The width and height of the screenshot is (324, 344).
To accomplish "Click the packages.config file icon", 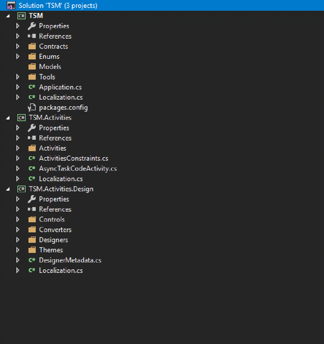I will point(32,107).
